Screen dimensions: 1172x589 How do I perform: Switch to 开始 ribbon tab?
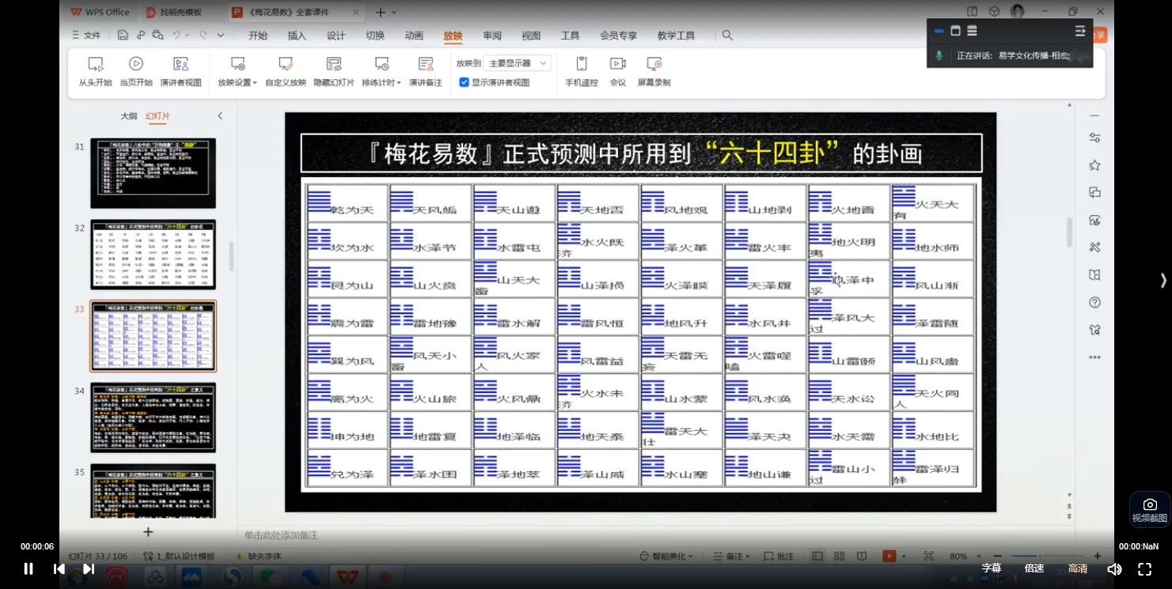pyautogui.click(x=258, y=36)
